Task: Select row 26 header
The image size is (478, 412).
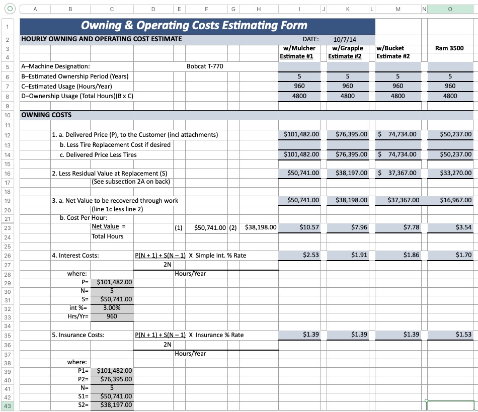Action: point(8,256)
